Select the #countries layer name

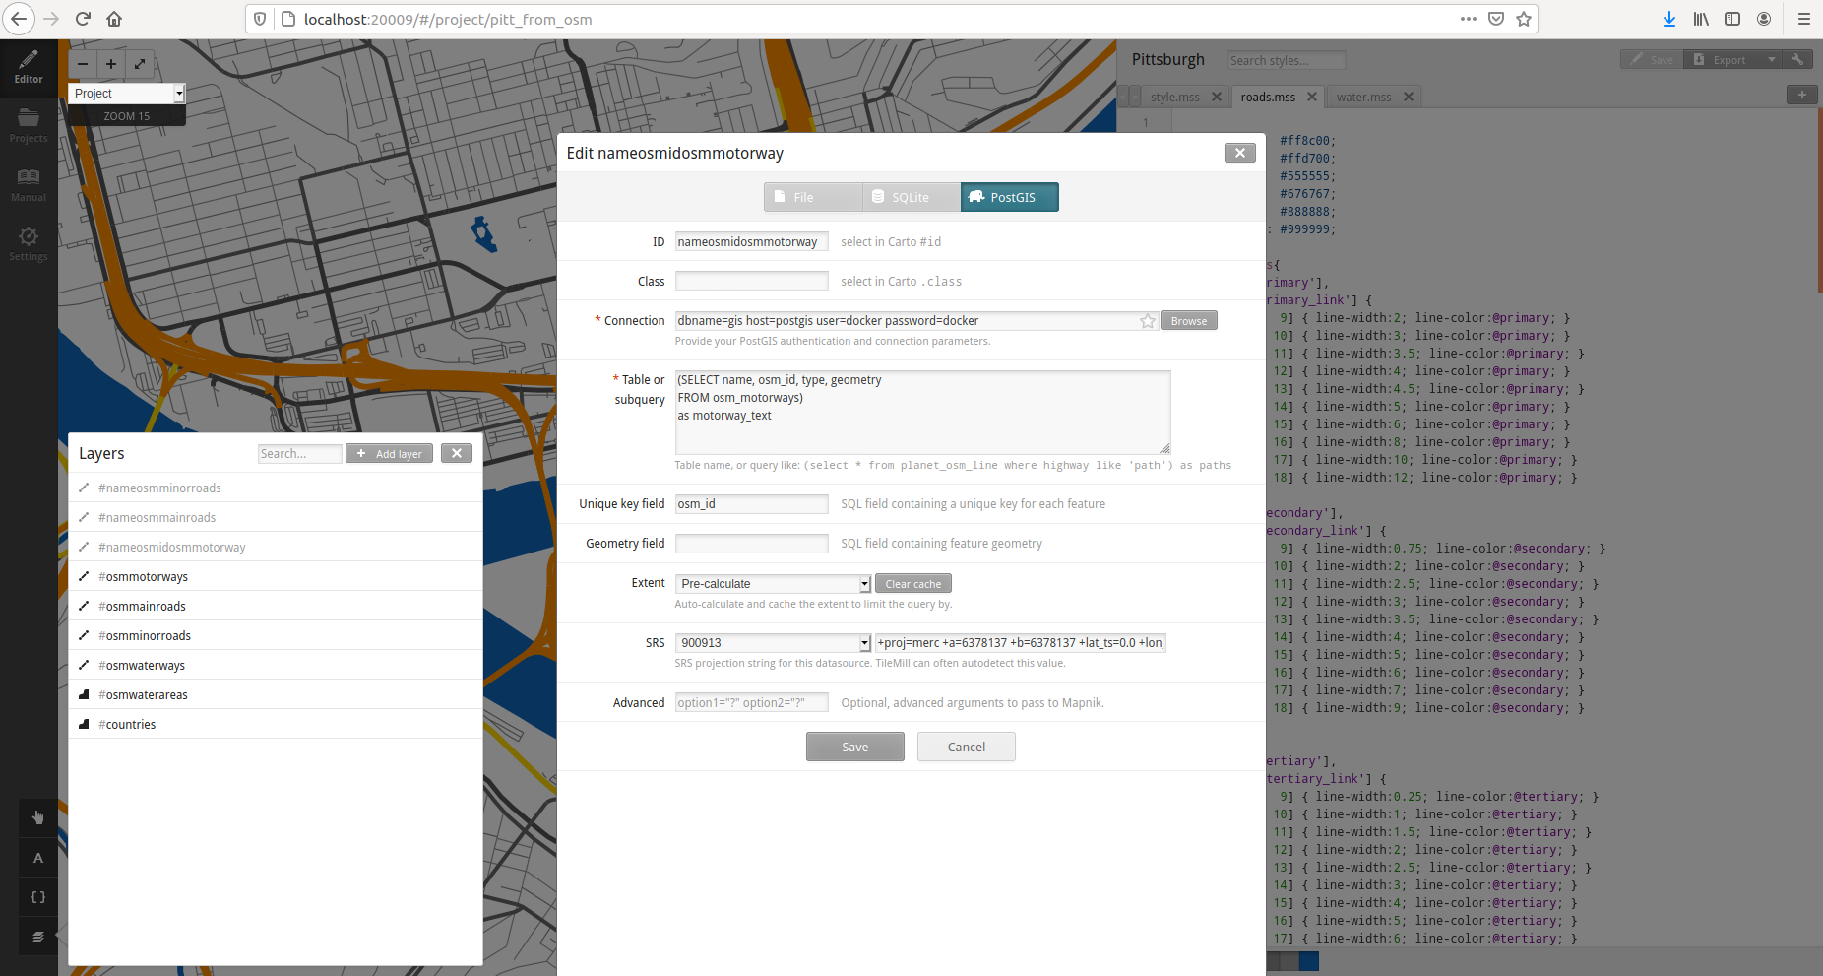(x=127, y=724)
